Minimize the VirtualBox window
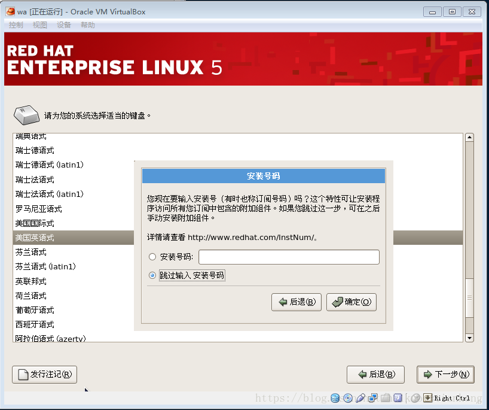Image resolution: width=489 pixels, height=410 pixels. [x=432, y=12]
